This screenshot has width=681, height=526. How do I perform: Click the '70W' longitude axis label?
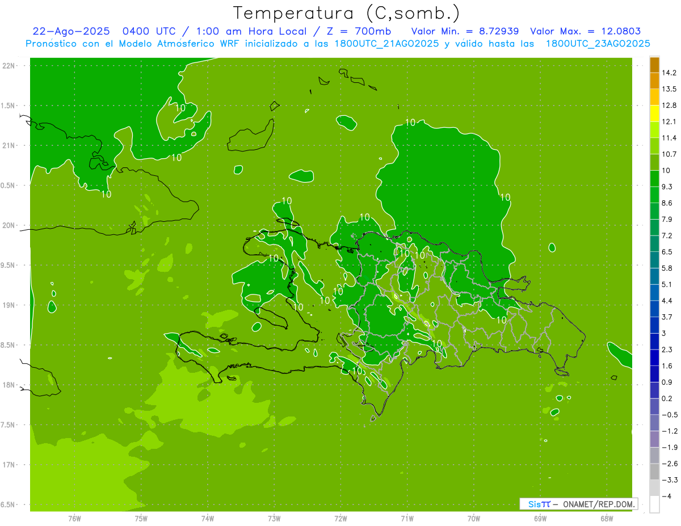(x=474, y=519)
